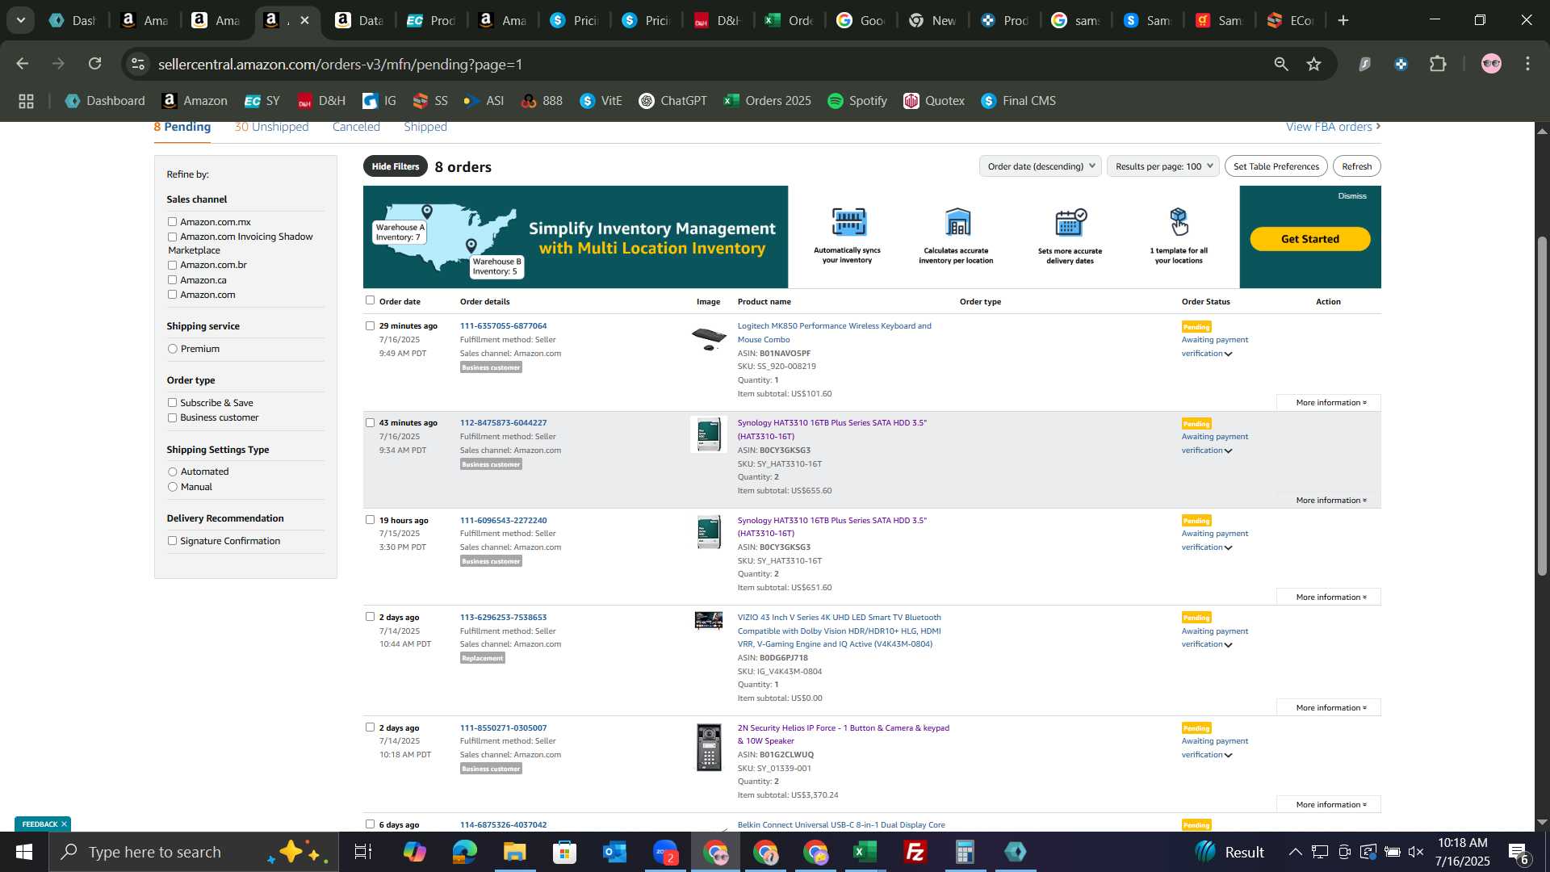
Task: Open View FBA orders link
Action: tap(1334, 128)
